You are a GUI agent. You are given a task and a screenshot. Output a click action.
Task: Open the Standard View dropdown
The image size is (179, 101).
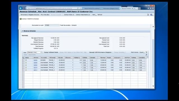pos(35,52)
